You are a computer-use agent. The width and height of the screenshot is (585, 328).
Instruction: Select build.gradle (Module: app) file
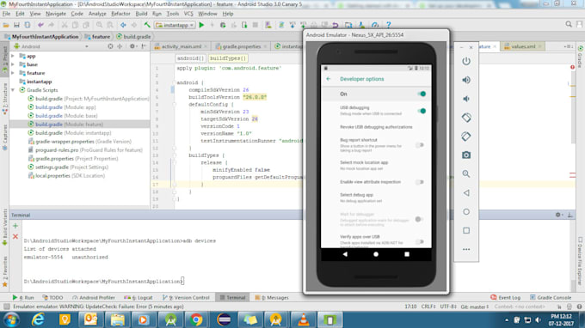point(62,107)
